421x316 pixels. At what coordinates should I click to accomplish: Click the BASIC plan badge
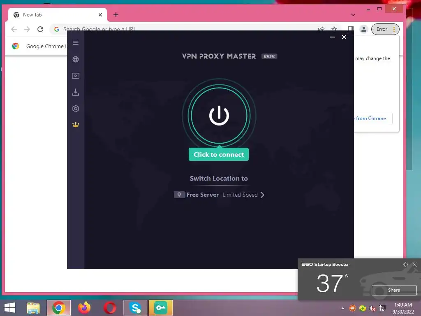[x=269, y=56]
